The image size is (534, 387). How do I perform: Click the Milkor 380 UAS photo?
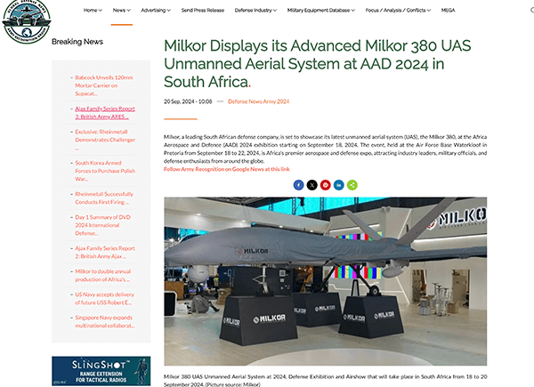[325, 280]
